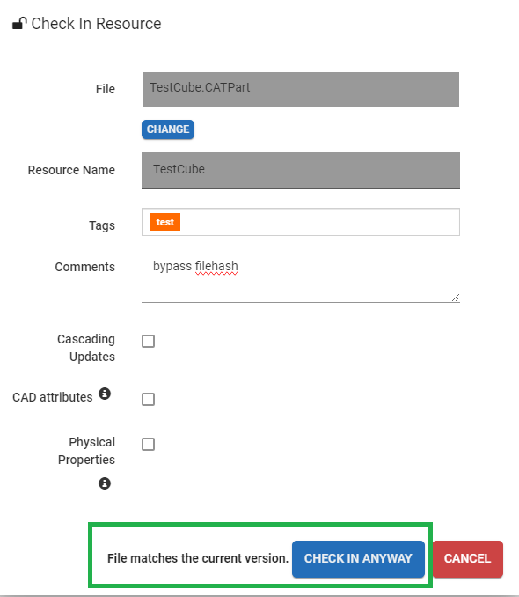Enable the Cascading Updates checkbox
The height and width of the screenshot is (597, 519).
(148, 341)
